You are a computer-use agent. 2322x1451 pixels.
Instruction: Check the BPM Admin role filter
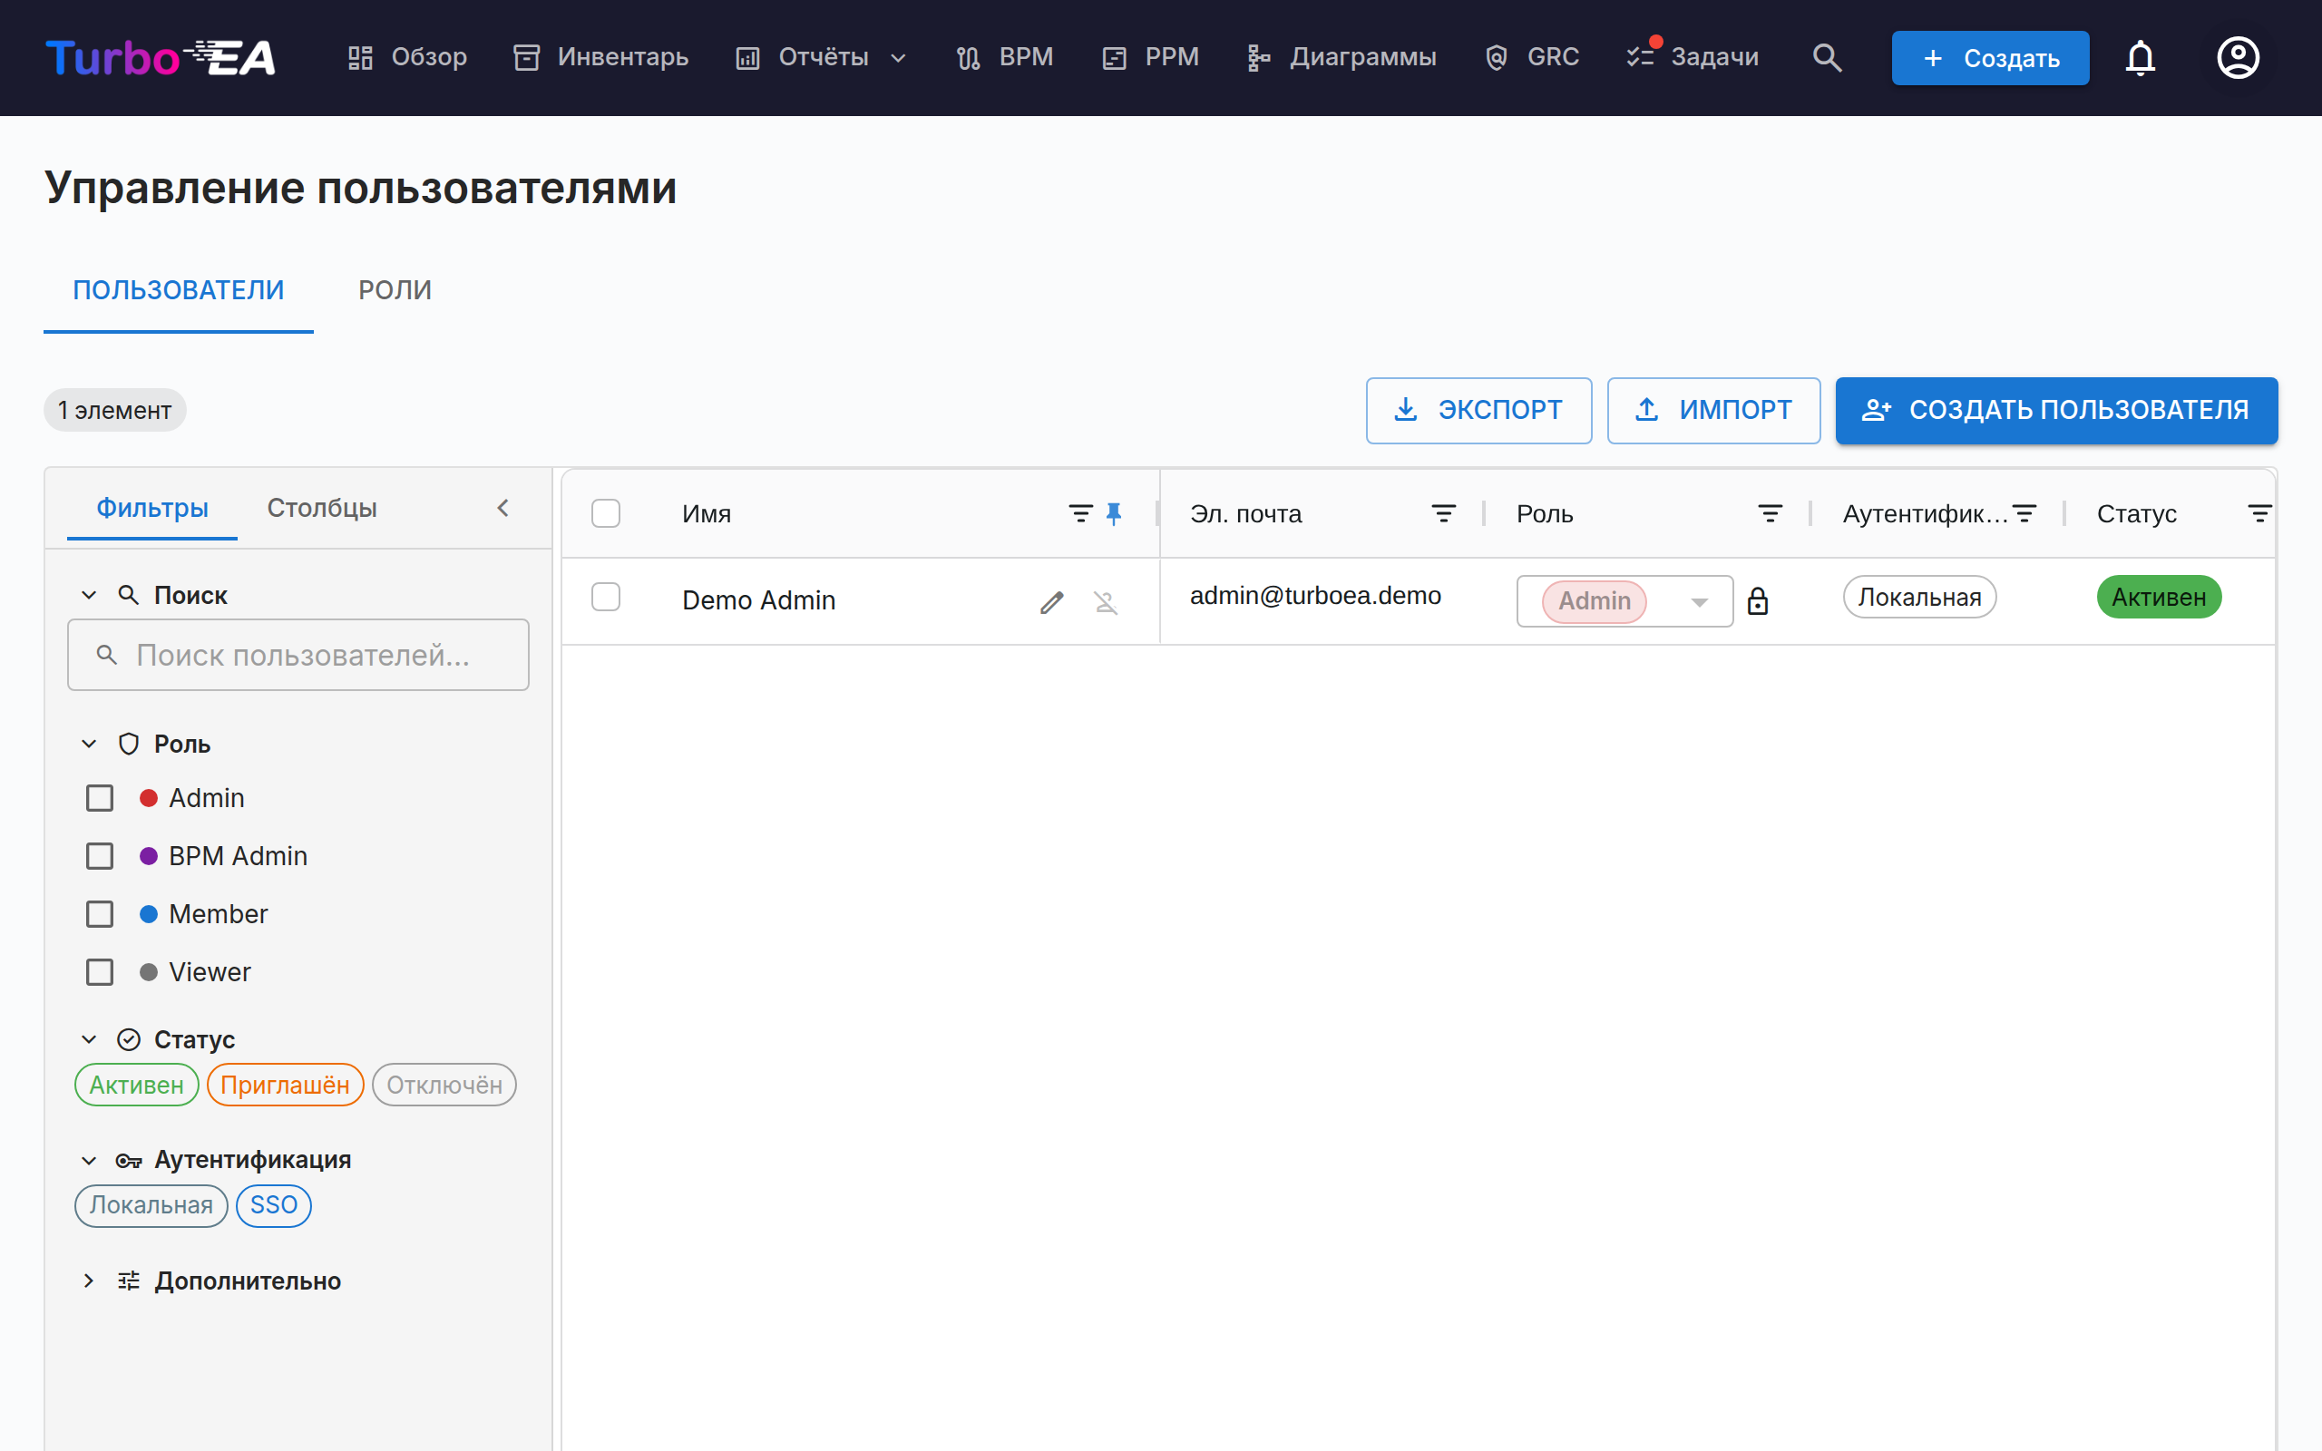click(x=100, y=856)
